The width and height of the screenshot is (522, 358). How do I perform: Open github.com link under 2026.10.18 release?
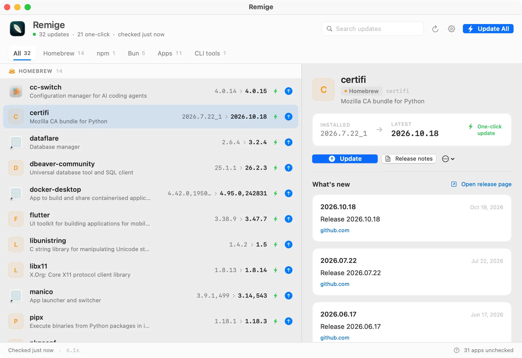click(335, 230)
